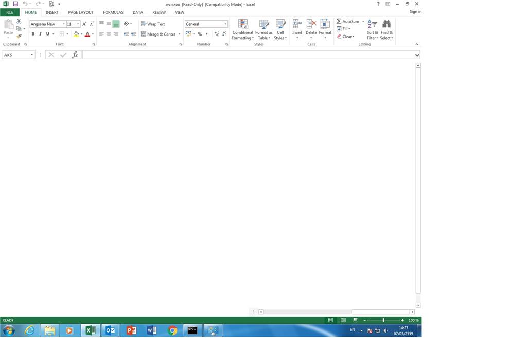Open the Excel Help question mark

378,4
